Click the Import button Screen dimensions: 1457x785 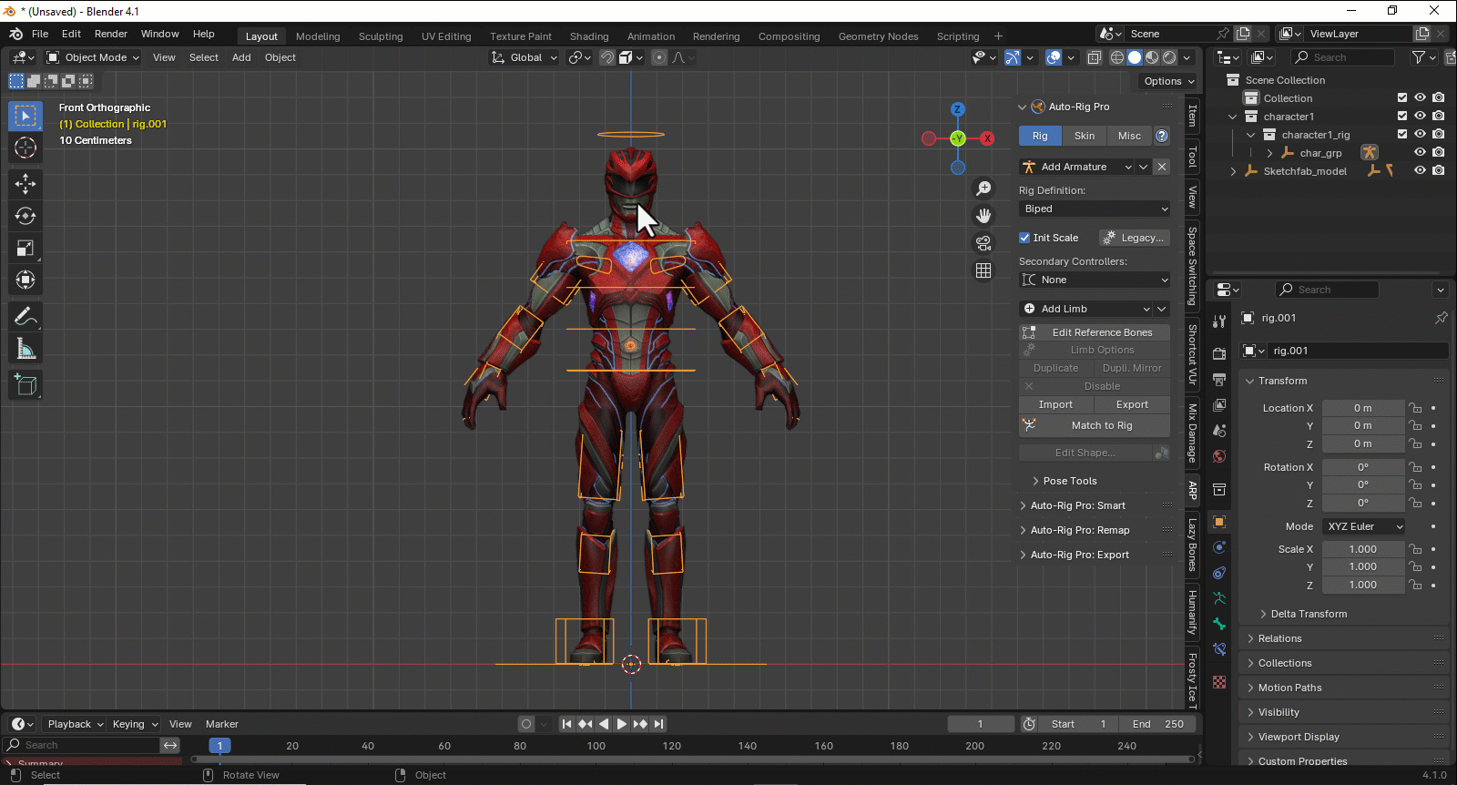click(1055, 404)
